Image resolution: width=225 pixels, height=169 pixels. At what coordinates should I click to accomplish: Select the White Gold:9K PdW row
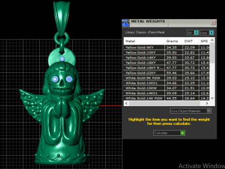(167, 78)
